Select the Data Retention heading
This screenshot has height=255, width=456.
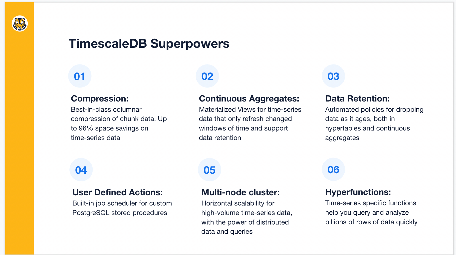(357, 98)
